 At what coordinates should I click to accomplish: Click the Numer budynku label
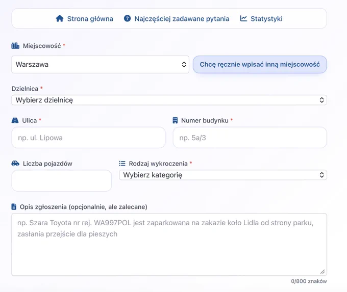pyautogui.click(x=205, y=120)
